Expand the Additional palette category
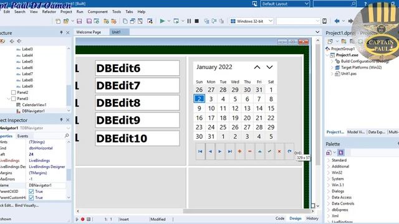Image resolution: width=399 pixels, height=224 pixels. pyautogui.click(x=329, y=166)
